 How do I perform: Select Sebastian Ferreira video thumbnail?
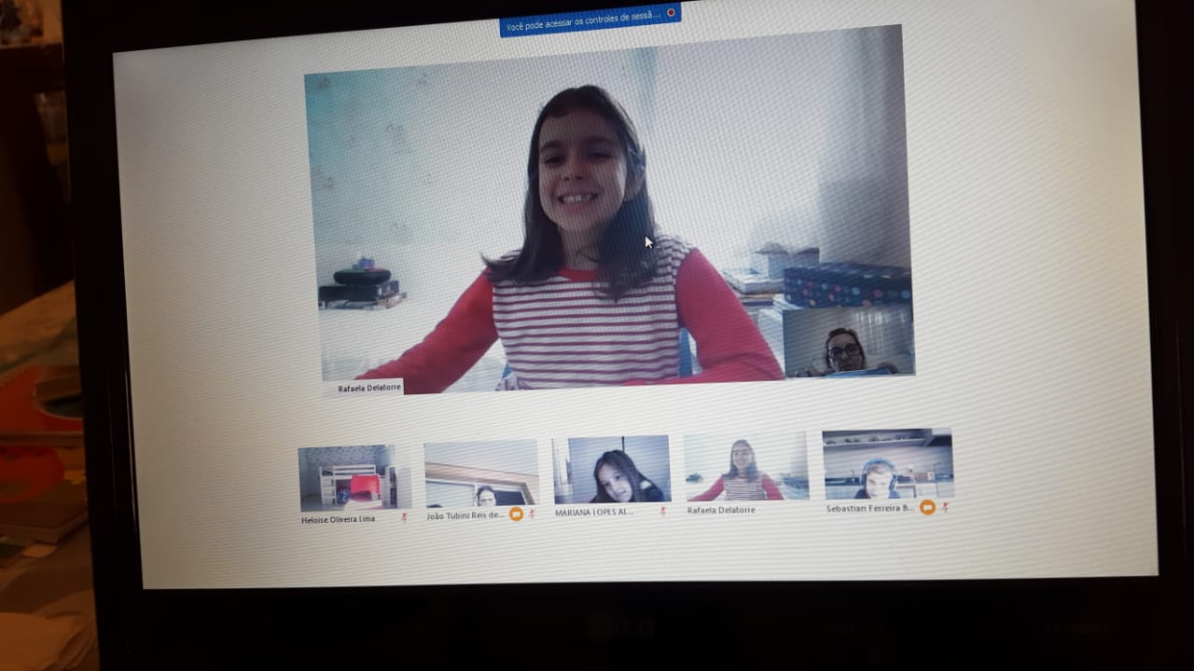[887, 464]
